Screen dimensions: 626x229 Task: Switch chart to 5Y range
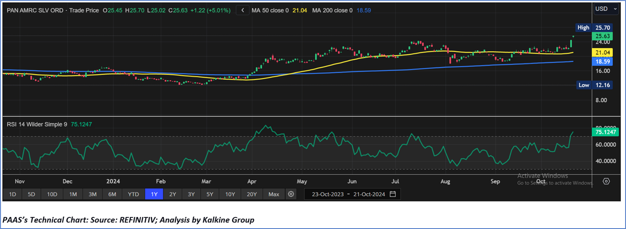pos(210,194)
